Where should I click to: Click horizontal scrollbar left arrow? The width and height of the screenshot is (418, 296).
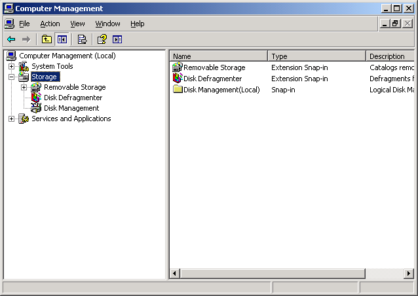coord(175,273)
